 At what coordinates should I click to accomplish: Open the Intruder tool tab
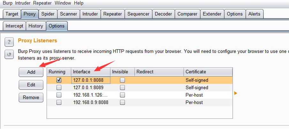[x=90, y=14]
